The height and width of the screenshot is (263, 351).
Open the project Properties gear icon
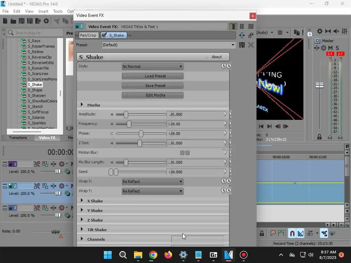pos(46,21)
